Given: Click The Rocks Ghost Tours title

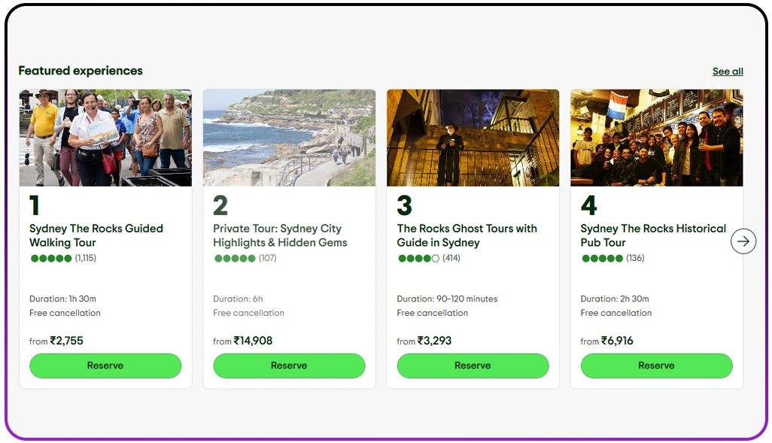Looking at the screenshot, I should click(467, 235).
